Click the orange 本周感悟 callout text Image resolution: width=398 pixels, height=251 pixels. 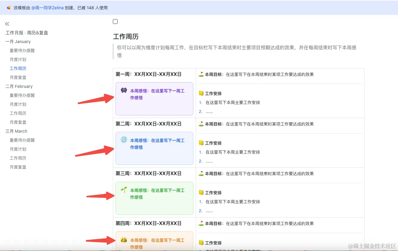click(157, 244)
